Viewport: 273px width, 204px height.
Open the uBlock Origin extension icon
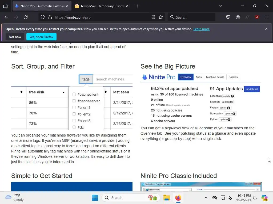tap(257, 17)
